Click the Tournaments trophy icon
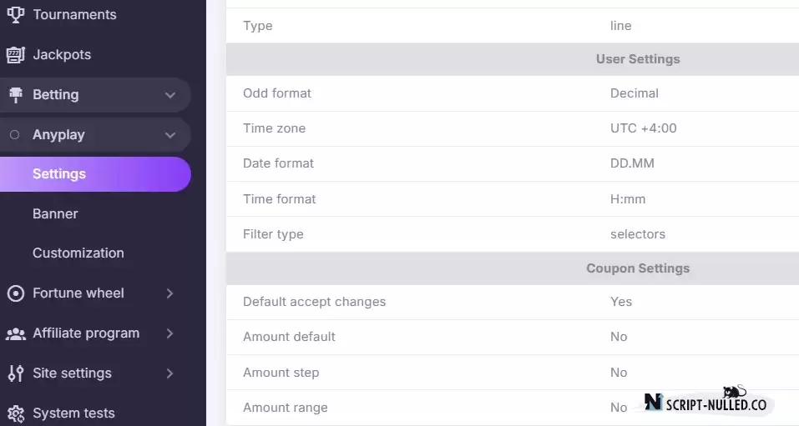Image resolution: width=799 pixels, height=426 pixels. coord(15,15)
